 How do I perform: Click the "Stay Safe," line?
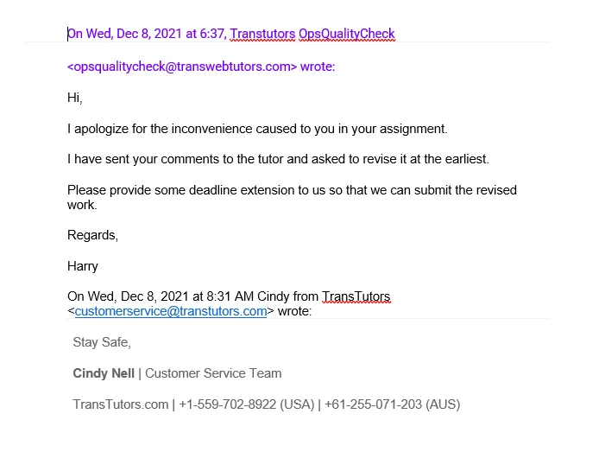coord(102,342)
